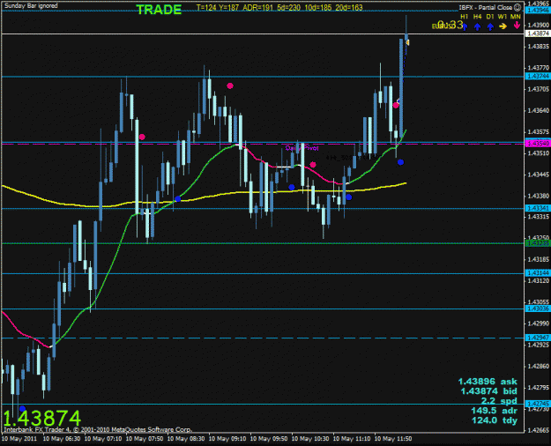Screen dimensions: 551x446
Task: Click the green 1.43235 price level tag
Action: pos(538,243)
